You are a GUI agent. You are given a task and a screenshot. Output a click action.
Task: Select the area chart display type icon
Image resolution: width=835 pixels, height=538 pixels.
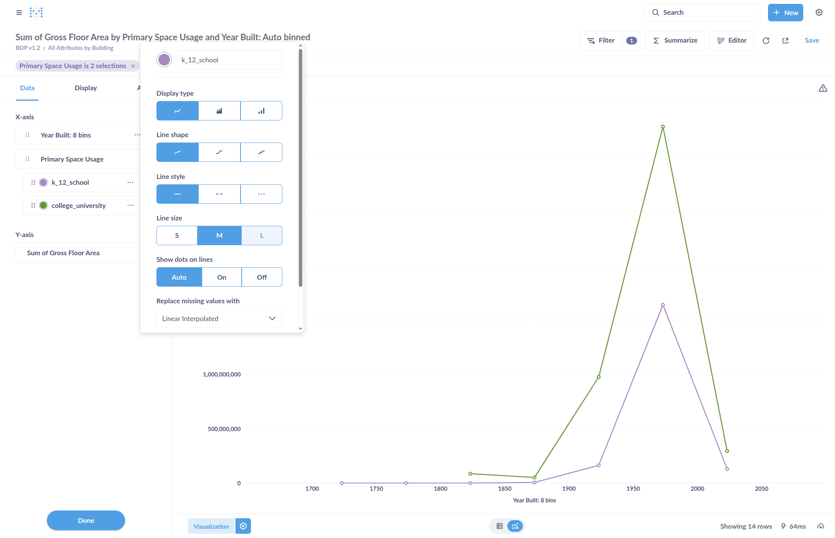pyautogui.click(x=219, y=111)
